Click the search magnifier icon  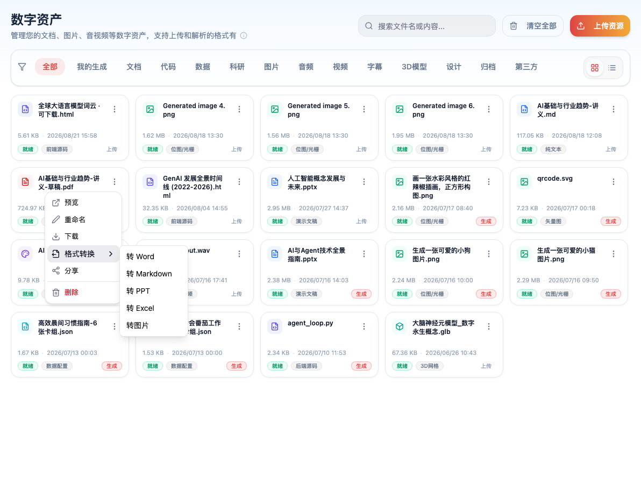point(369,26)
